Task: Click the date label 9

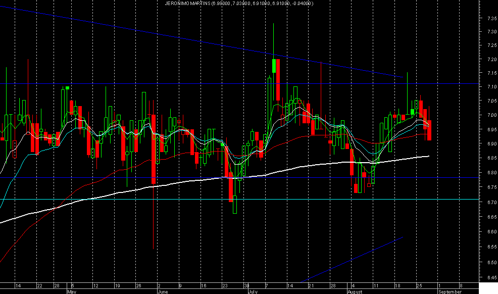Action: pyautogui.click(x=180, y=286)
